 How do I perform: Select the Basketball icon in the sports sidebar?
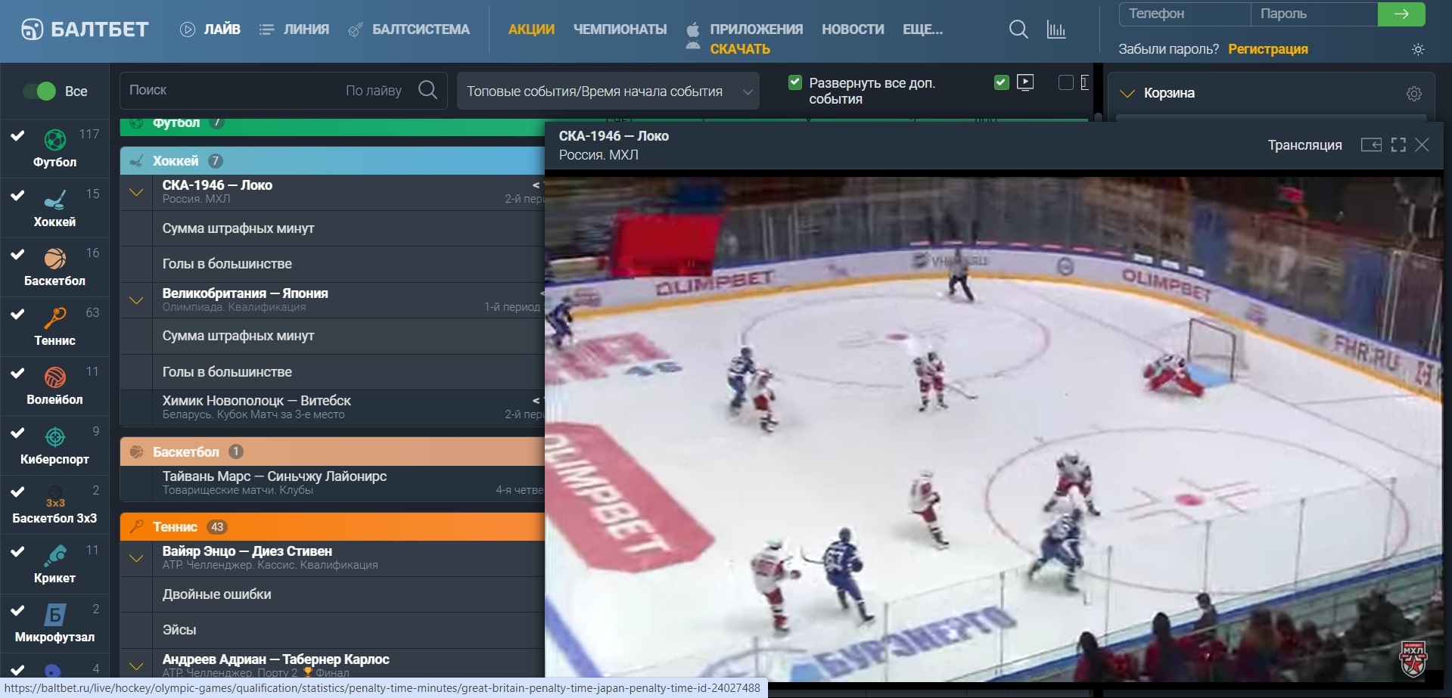pyautogui.click(x=54, y=259)
